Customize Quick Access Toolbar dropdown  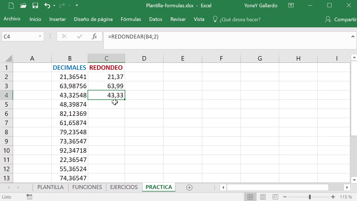[x=77, y=5]
